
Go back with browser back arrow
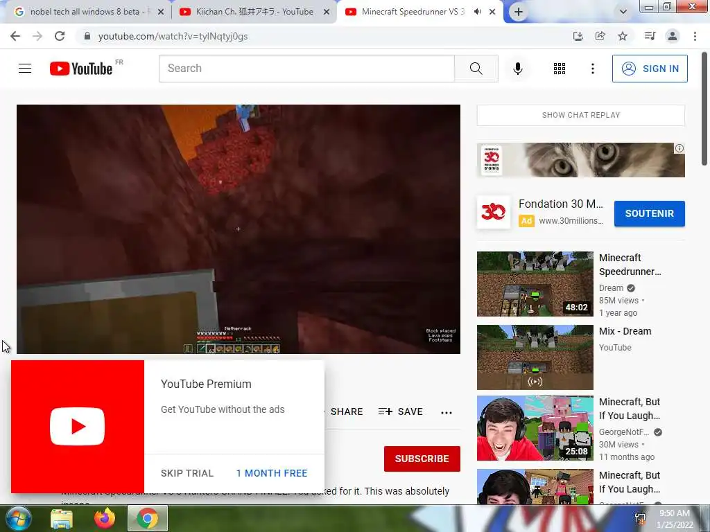15,36
